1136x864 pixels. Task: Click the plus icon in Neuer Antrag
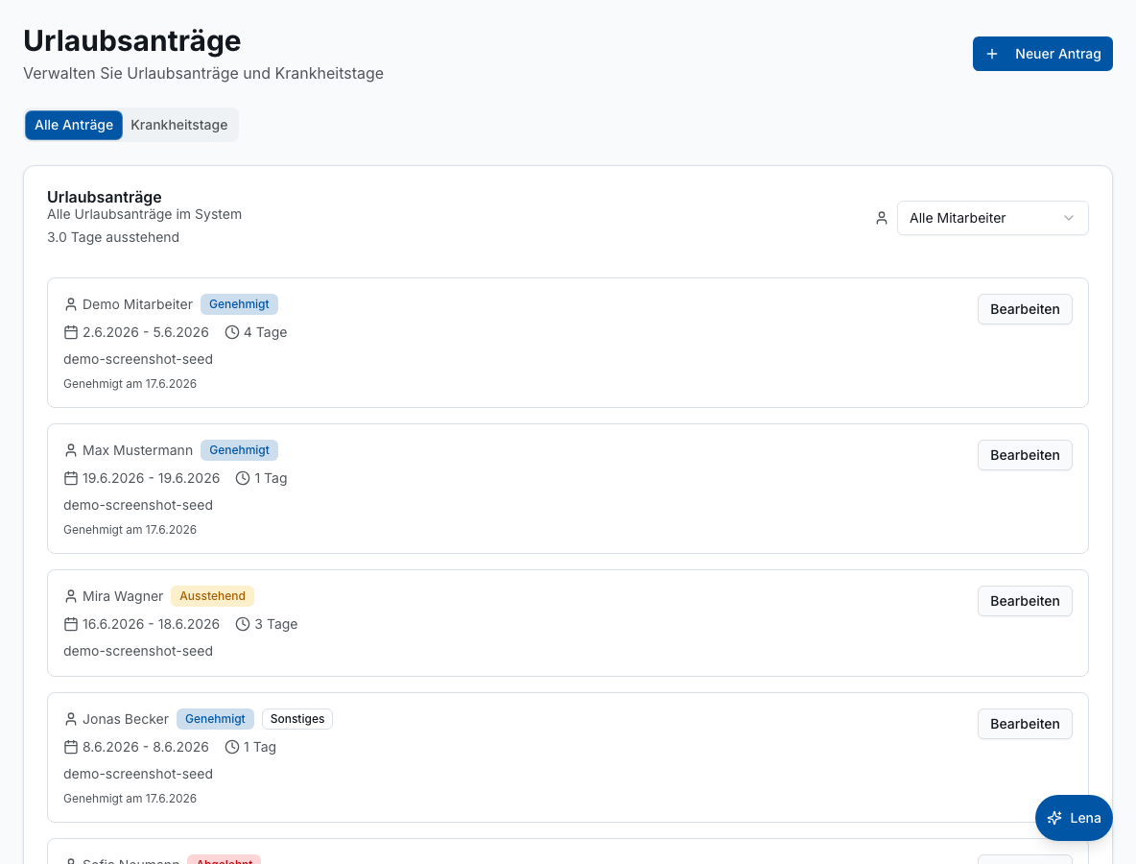pos(992,54)
